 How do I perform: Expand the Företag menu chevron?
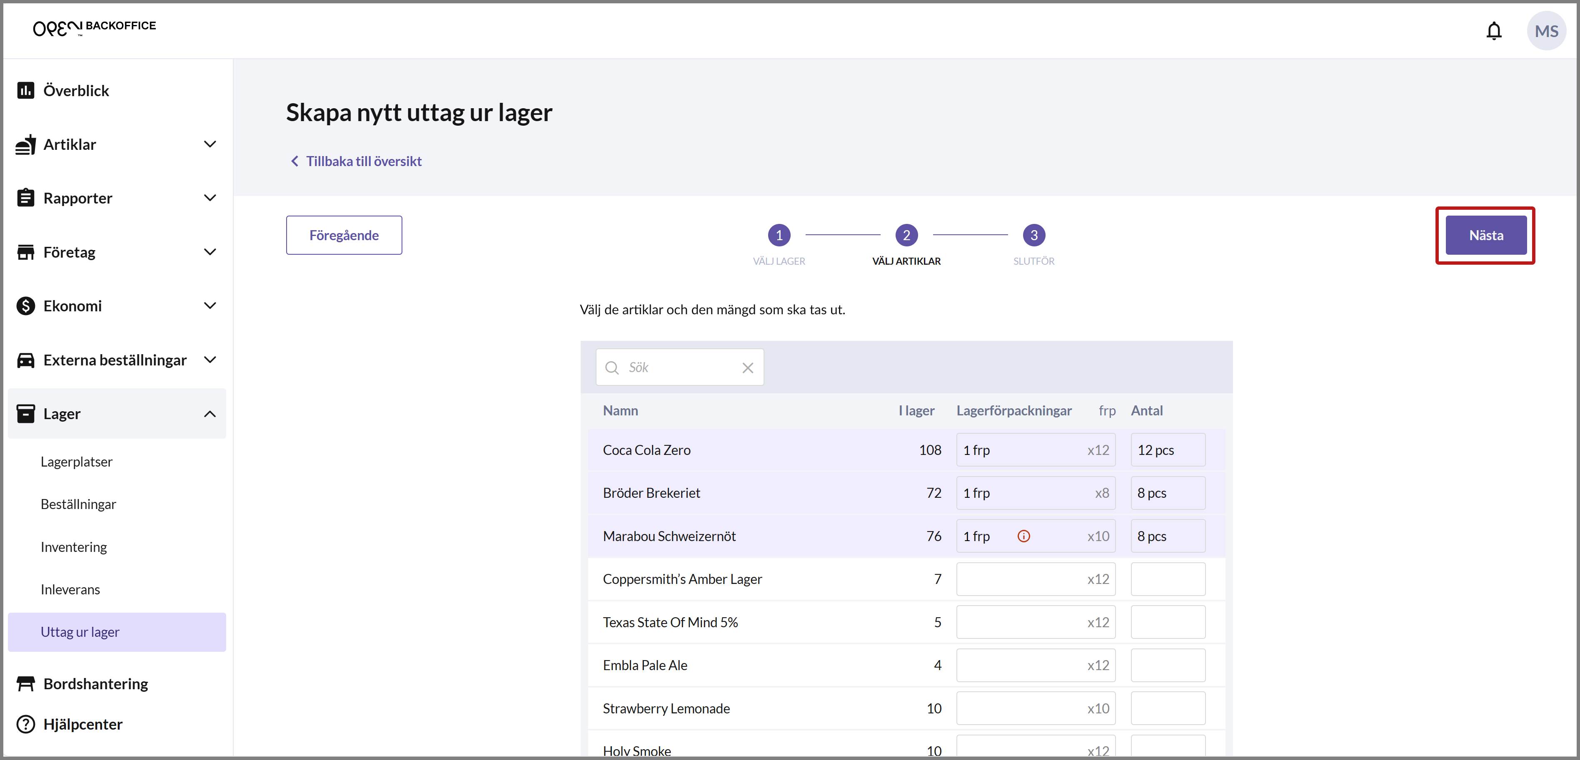(x=210, y=252)
